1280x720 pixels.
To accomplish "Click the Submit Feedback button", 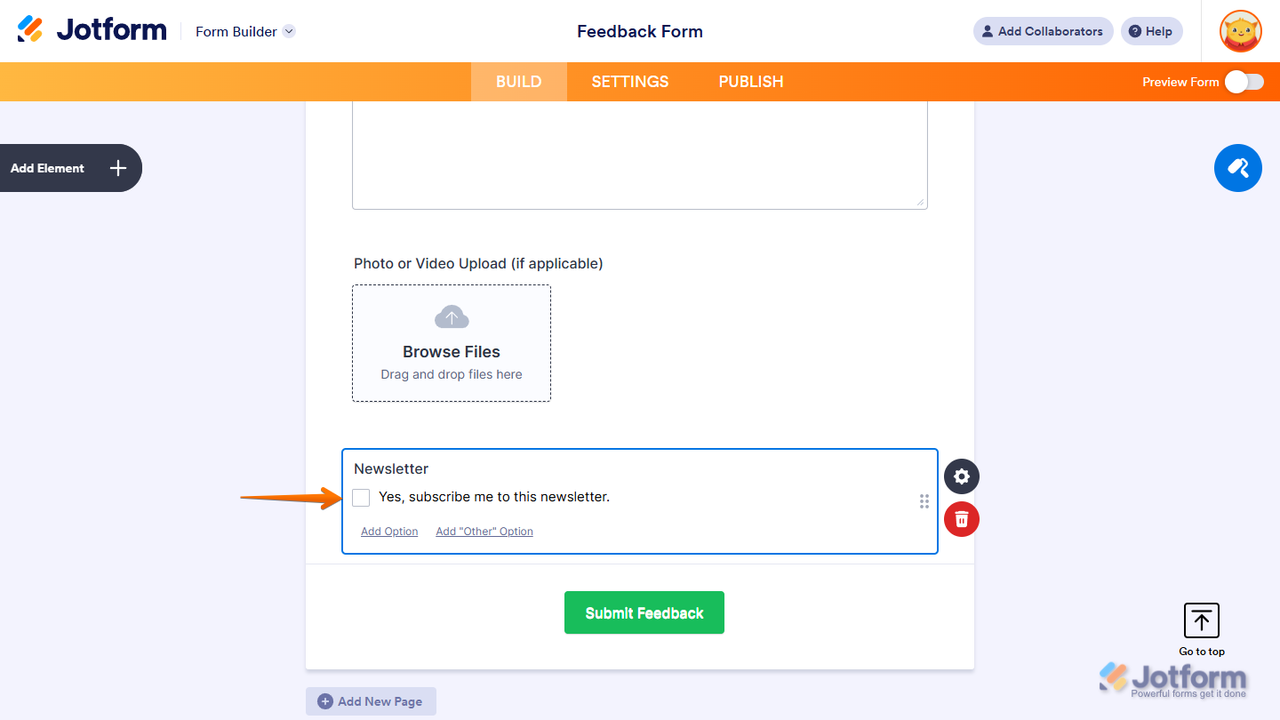I will click(x=644, y=612).
